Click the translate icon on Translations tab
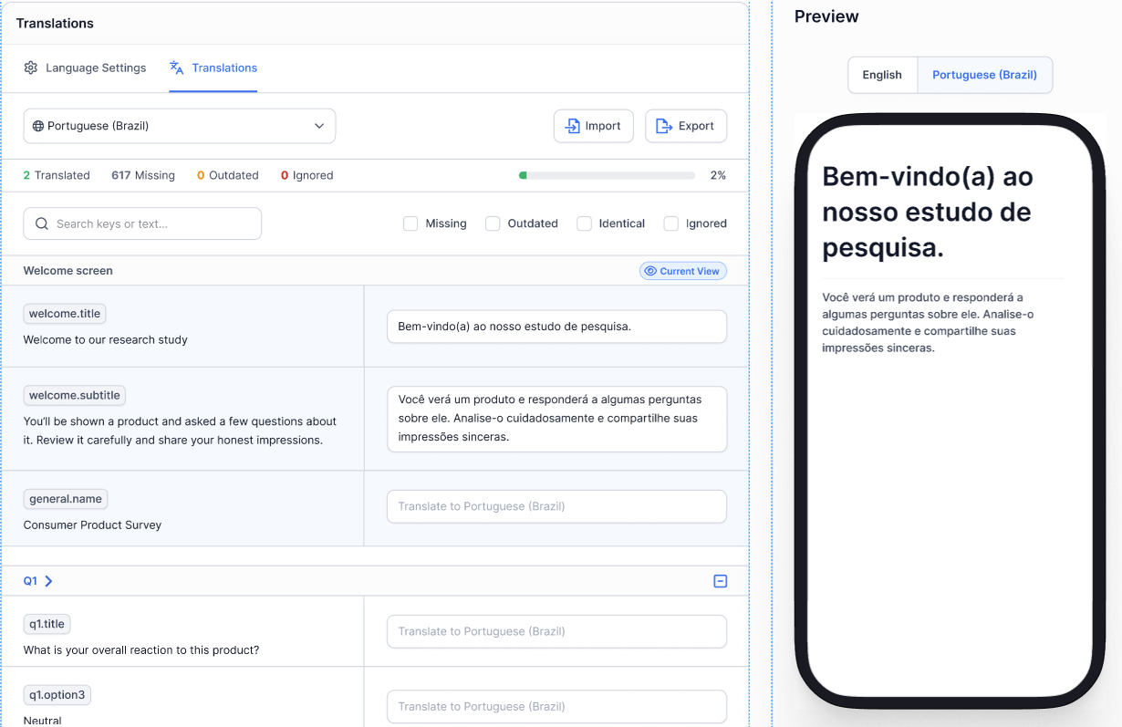The height and width of the screenshot is (727, 1122). pos(177,68)
